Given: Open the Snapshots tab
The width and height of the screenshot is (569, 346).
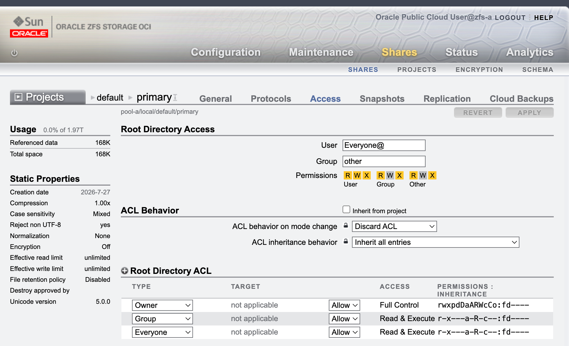Looking at the screenshot, I should tap(382, 99).
